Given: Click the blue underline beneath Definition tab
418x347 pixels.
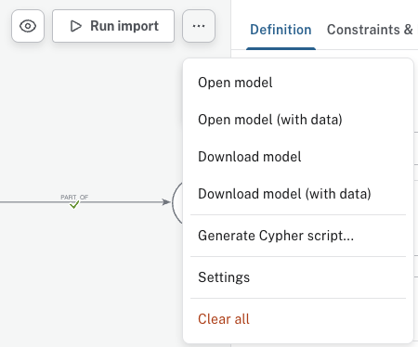Looking at the screenshot, I should pyautogui.click(x=281, y=49).
